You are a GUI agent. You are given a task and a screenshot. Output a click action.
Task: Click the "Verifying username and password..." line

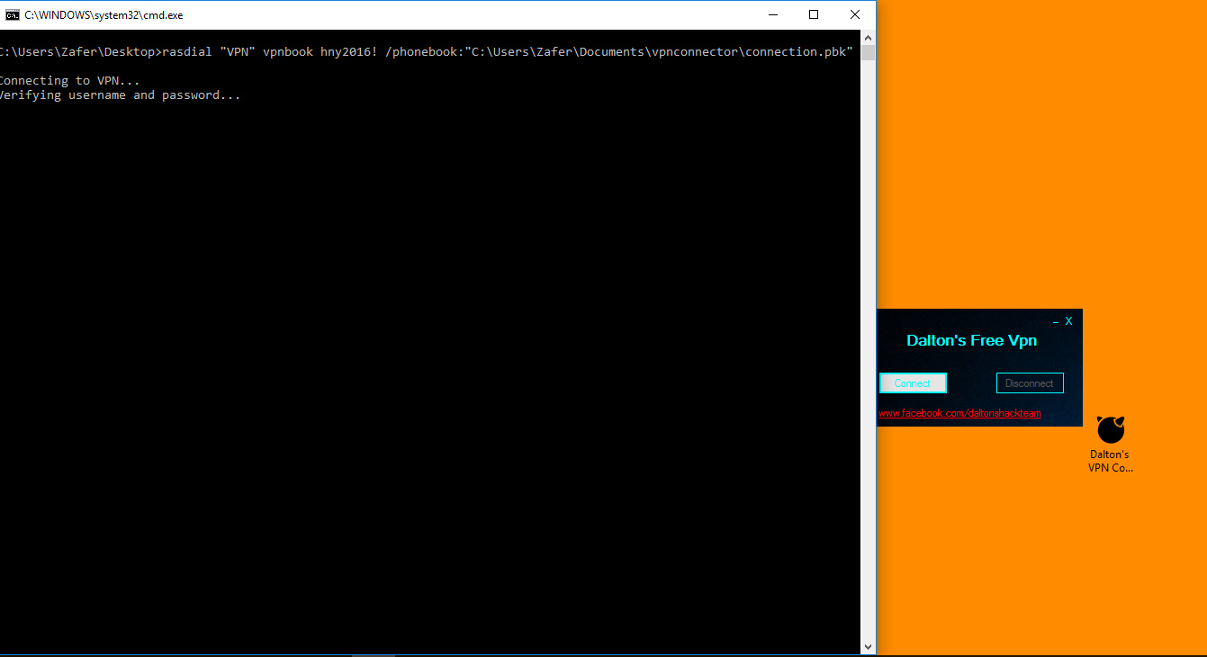coord(119,95)
